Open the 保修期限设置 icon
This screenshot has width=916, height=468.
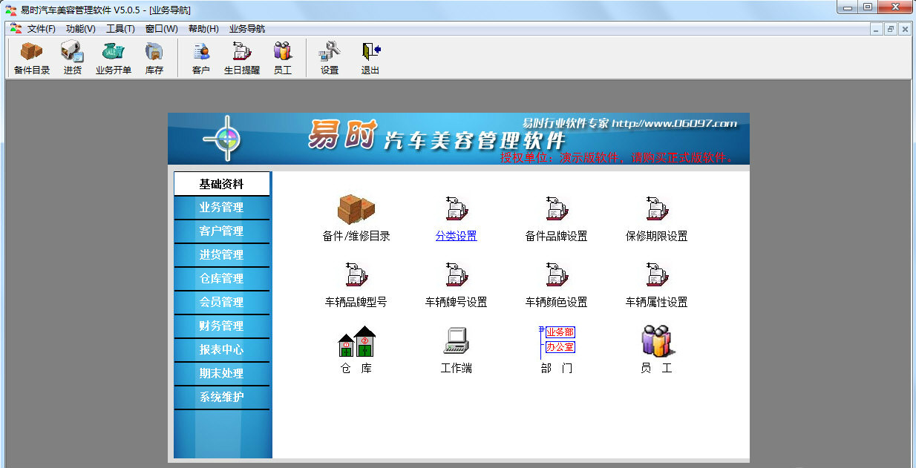click(657, 209)
